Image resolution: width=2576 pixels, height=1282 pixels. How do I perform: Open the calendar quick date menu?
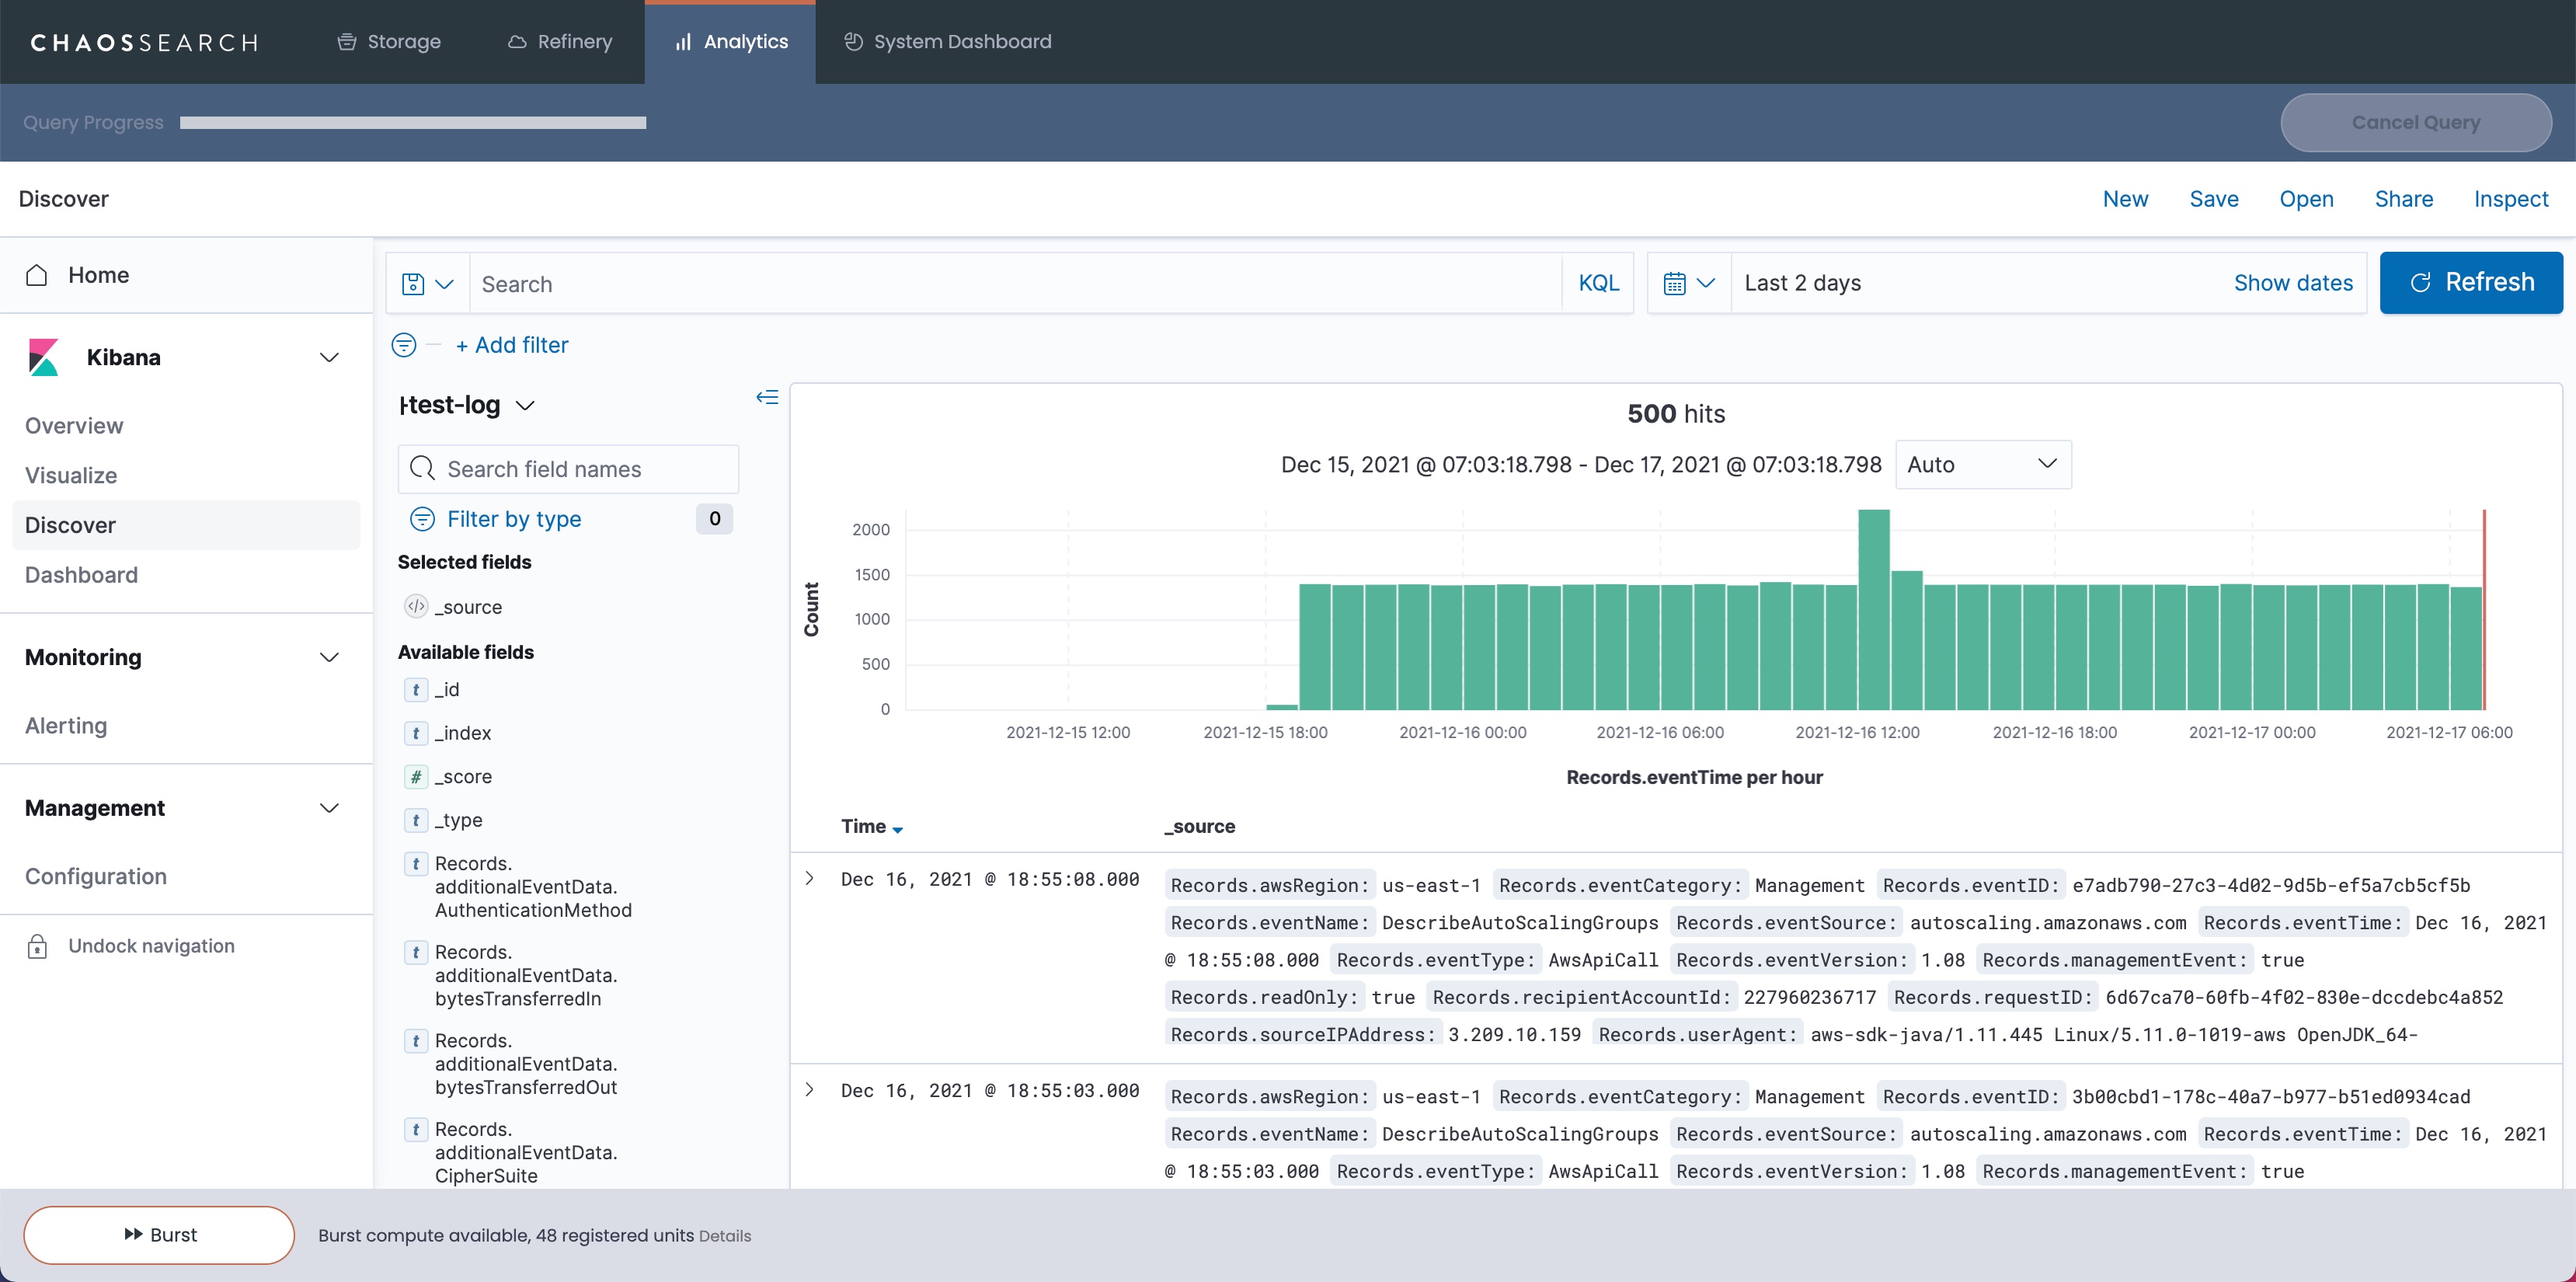(x=1688, y=283)
